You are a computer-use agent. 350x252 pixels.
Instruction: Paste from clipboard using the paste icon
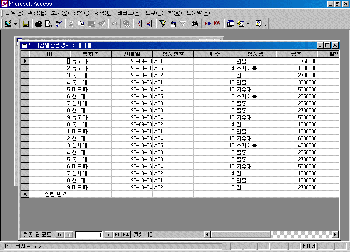click(x=91, y=24)
